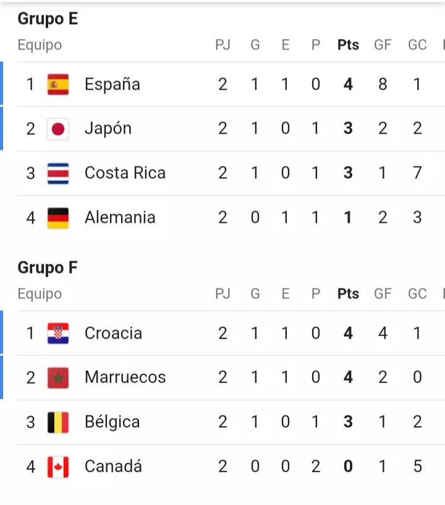445x505 pixels.
Task: Click the Canada flag icon
Action: coord(58,467)
